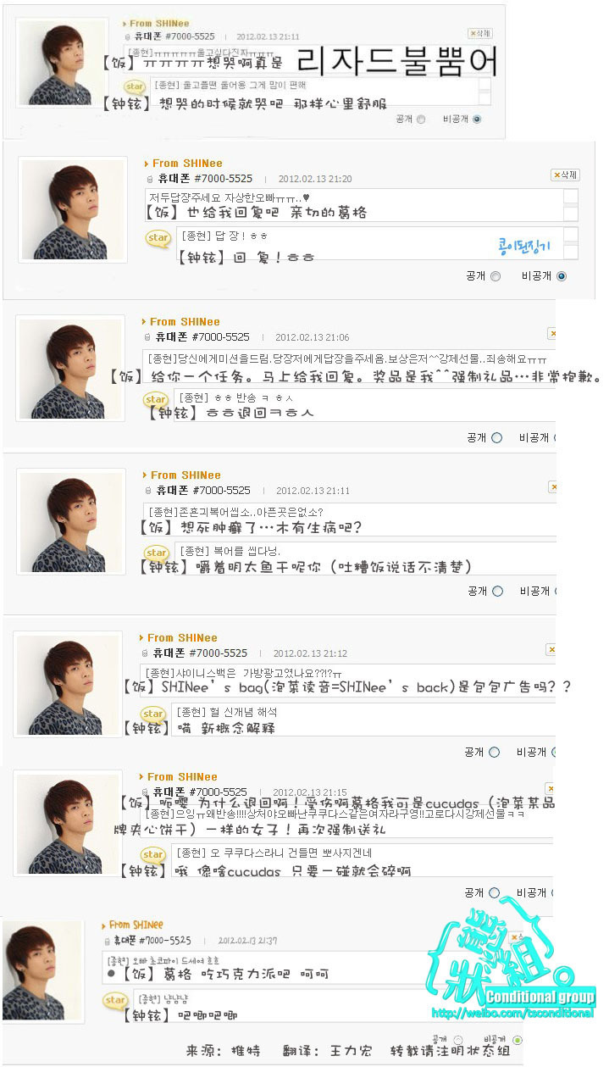Click the 삭제 delete button on the 21:20 message

[565, 175]
